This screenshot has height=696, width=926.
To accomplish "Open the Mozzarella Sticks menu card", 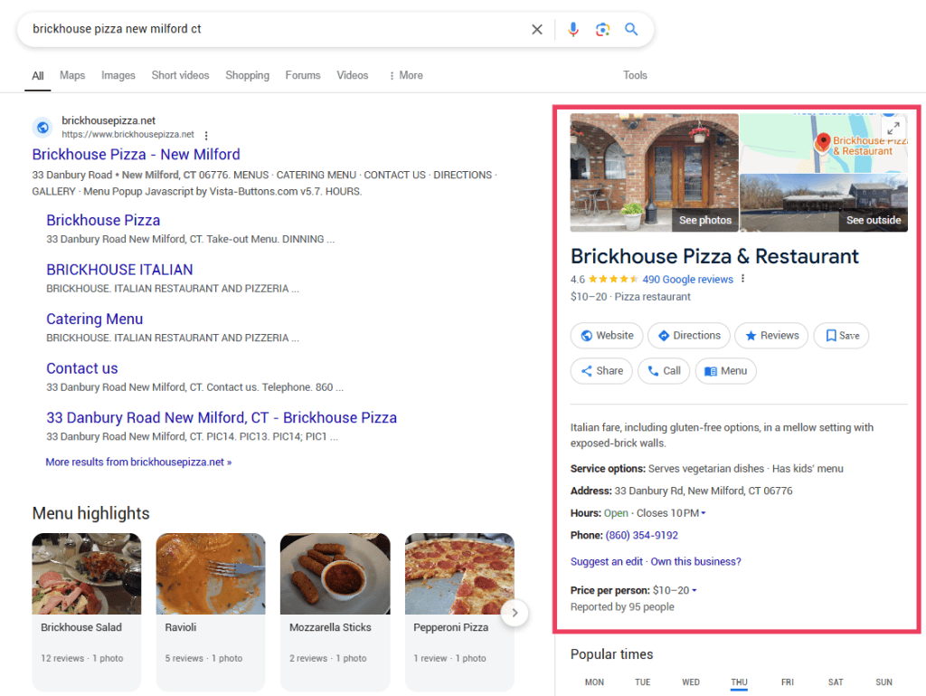I will coord(335,612).
